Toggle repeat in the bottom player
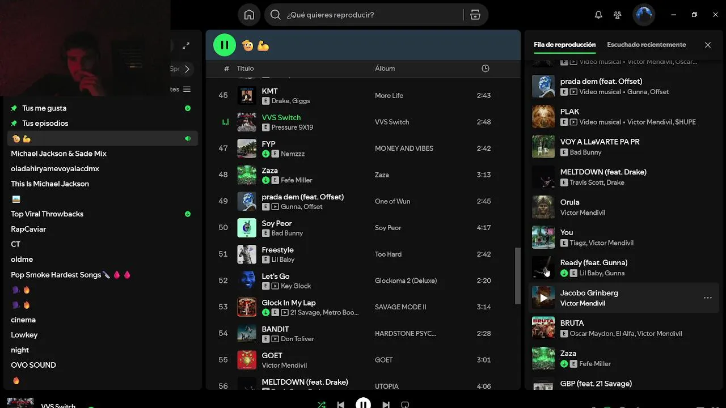This screenshot has height=408, width=726. (405, 405)
